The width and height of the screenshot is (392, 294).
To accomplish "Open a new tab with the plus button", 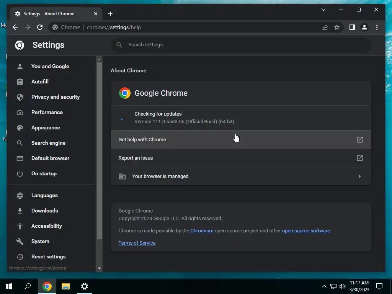I will (x=110, y=14).
